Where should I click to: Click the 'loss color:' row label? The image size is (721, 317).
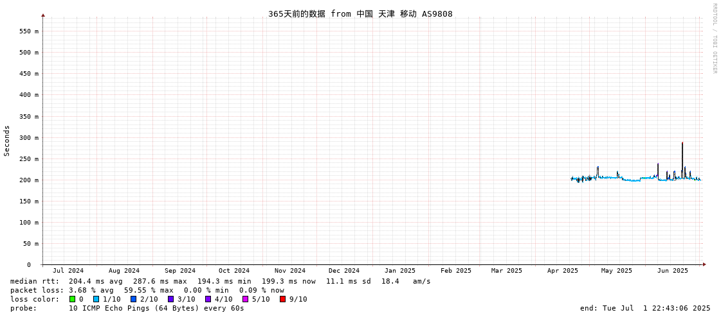click(35, 299)
